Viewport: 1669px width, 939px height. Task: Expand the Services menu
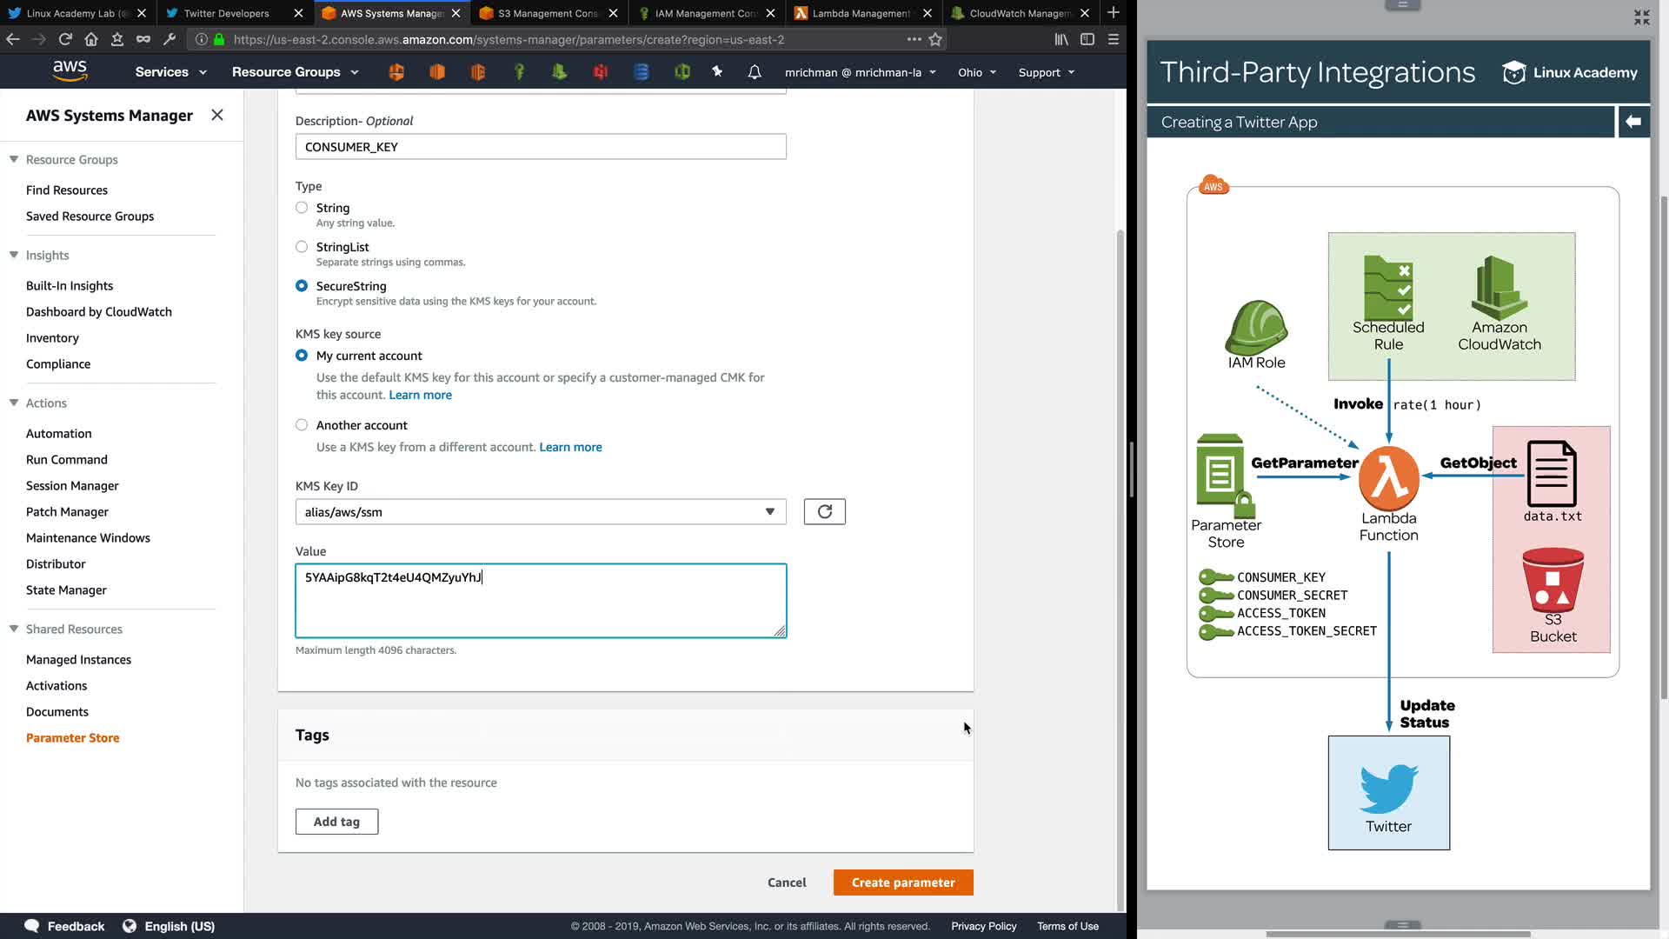coord(170,72)
